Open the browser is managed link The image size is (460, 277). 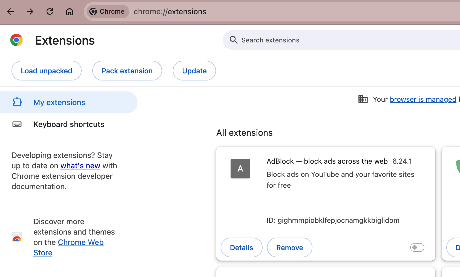point(423,99)
